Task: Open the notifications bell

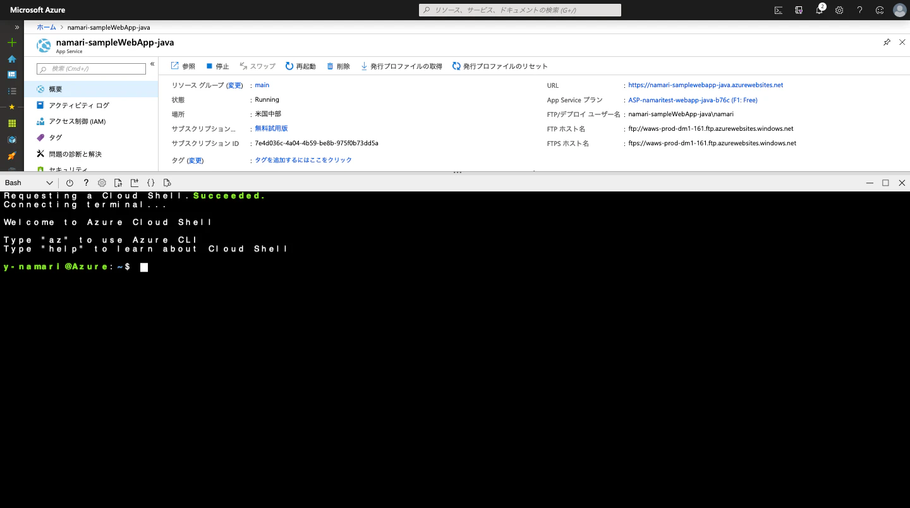Action: pos(820,10)
